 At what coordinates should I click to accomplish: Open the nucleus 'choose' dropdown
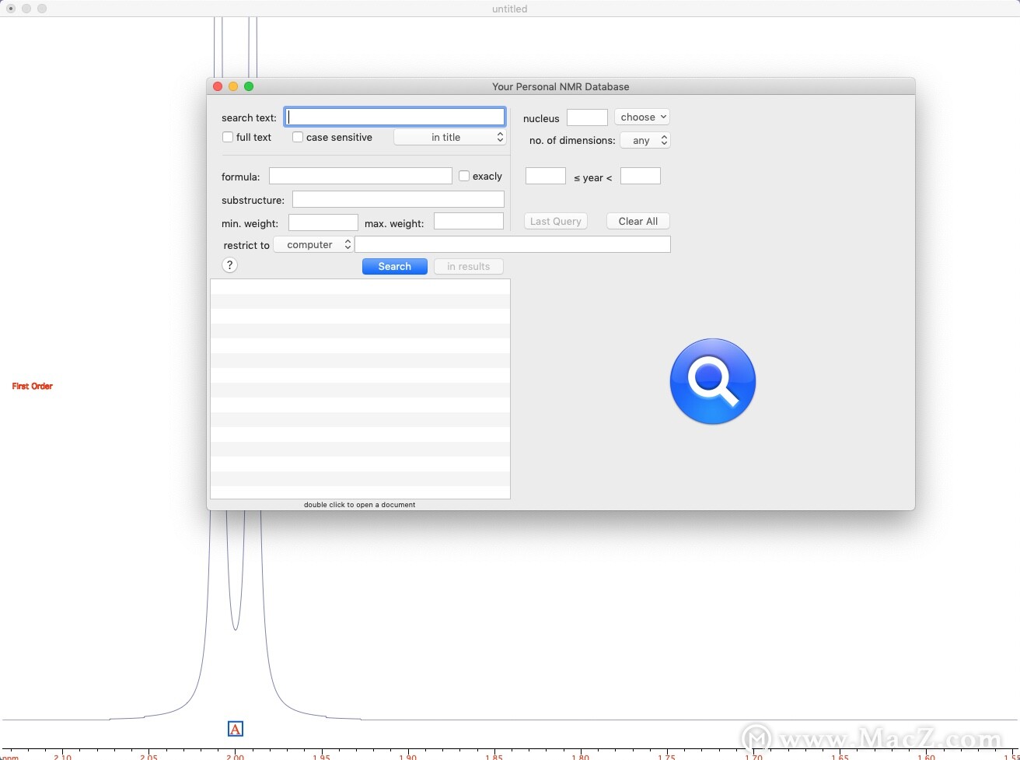pos(642,117)
